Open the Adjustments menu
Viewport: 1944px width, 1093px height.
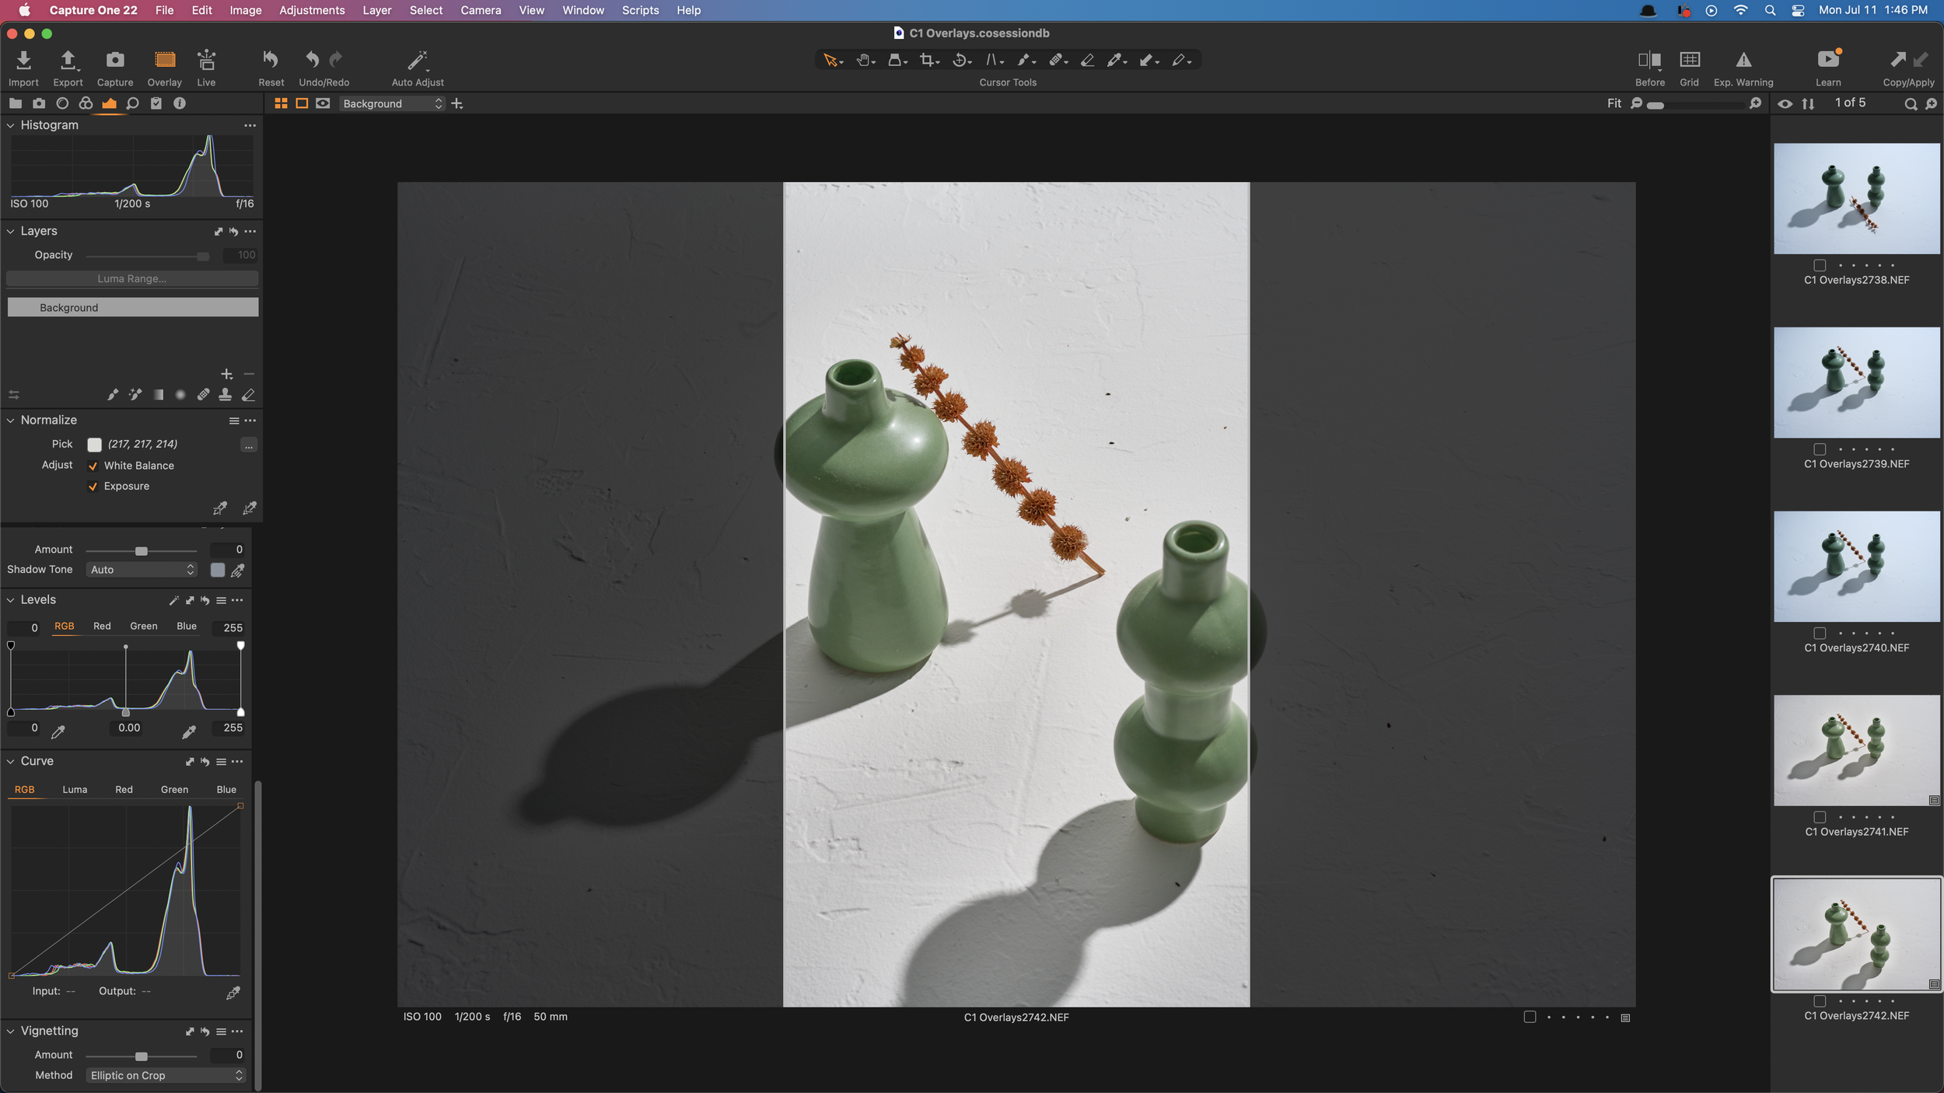(x=312, y=10)
